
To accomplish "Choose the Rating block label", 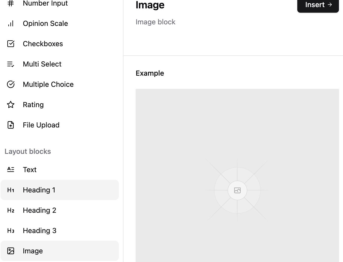I will (x=33, y=105).
